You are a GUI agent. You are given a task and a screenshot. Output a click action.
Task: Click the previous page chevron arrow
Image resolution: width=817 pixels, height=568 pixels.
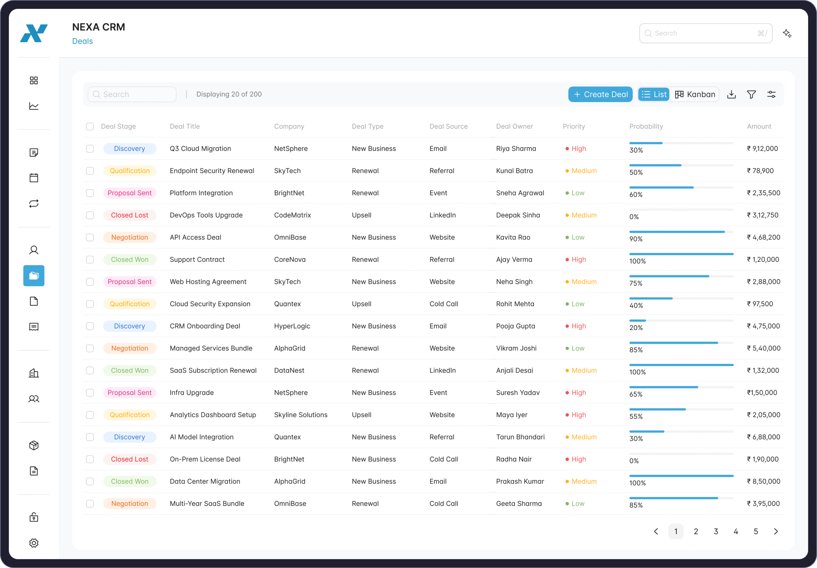point(656,531)
